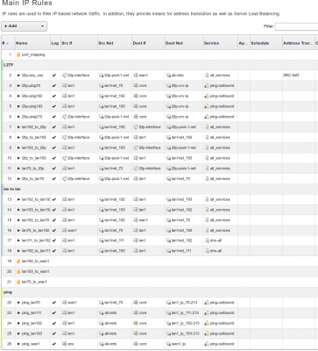Select the lan193_to_wan1 folder link
Screen dimensions: 318x351
click(x=35, y=272)
